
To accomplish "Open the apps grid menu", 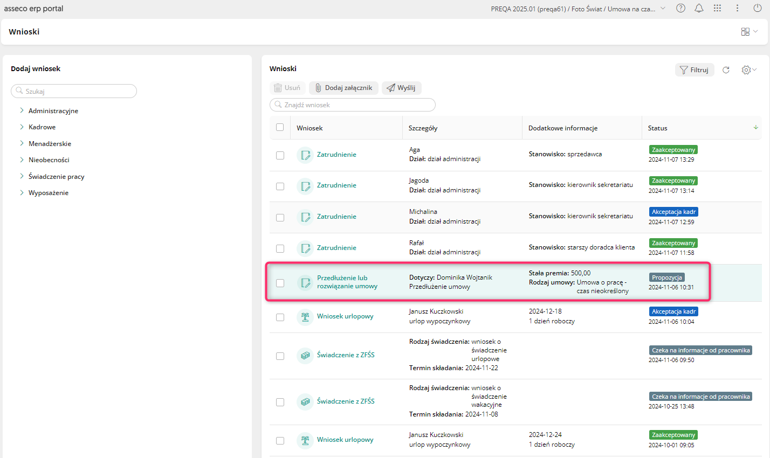I will [x=717, y=8].
